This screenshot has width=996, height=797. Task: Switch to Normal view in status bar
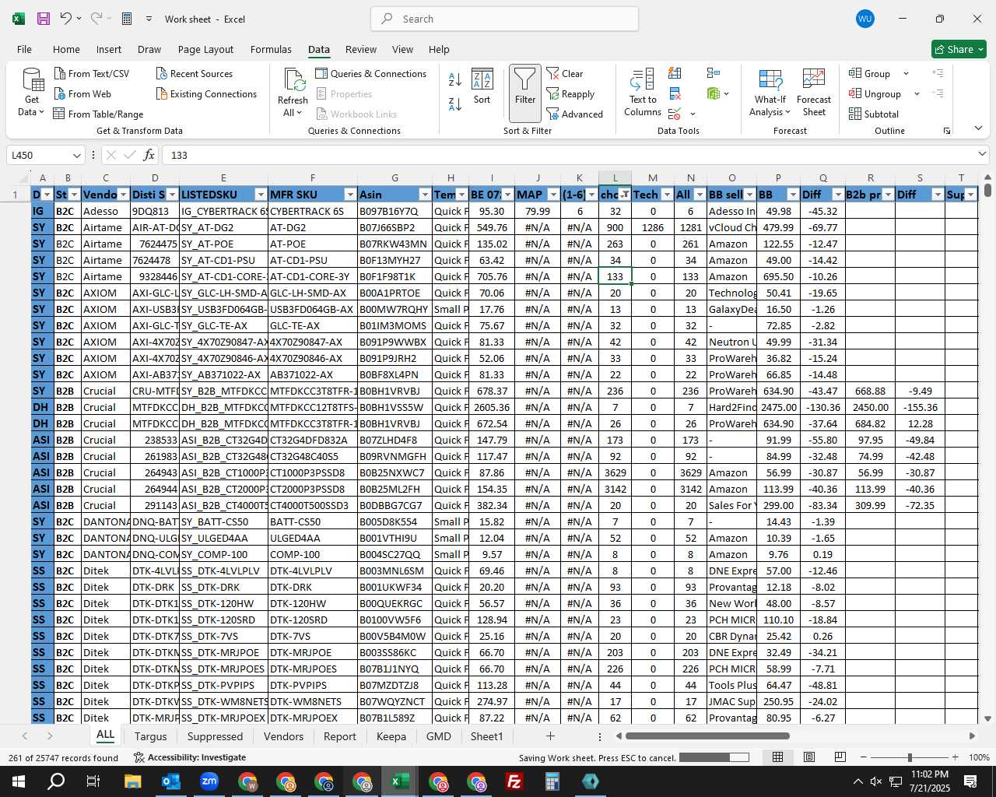coord(777,757)
